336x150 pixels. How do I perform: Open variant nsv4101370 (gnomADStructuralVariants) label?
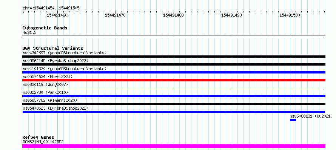pyautogui.click(x=65, y=69)
